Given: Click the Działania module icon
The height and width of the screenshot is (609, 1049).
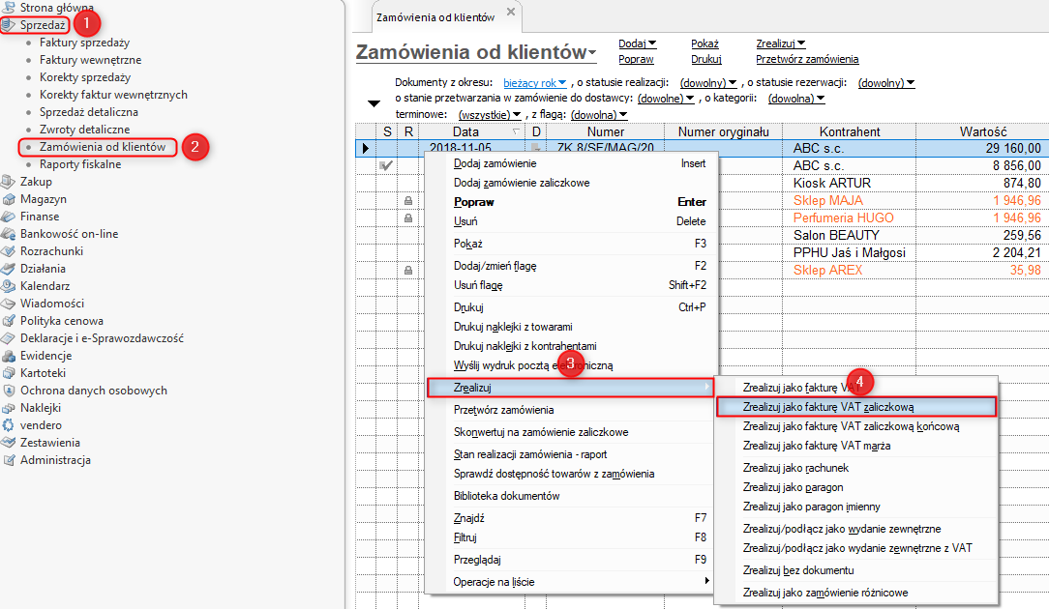Looking at the screenshot, I should point(8,268).
